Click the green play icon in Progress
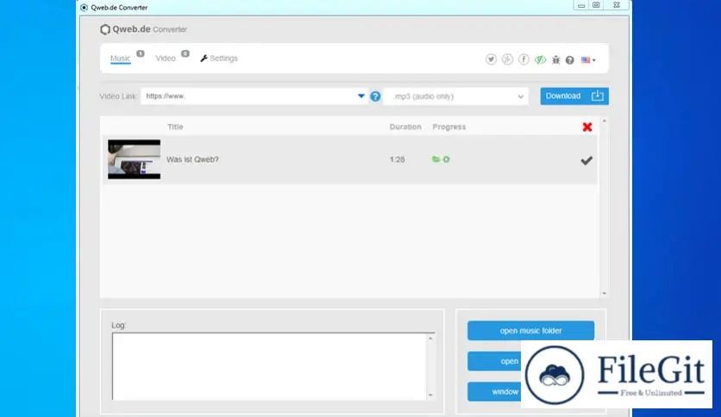 pos(446,159)
